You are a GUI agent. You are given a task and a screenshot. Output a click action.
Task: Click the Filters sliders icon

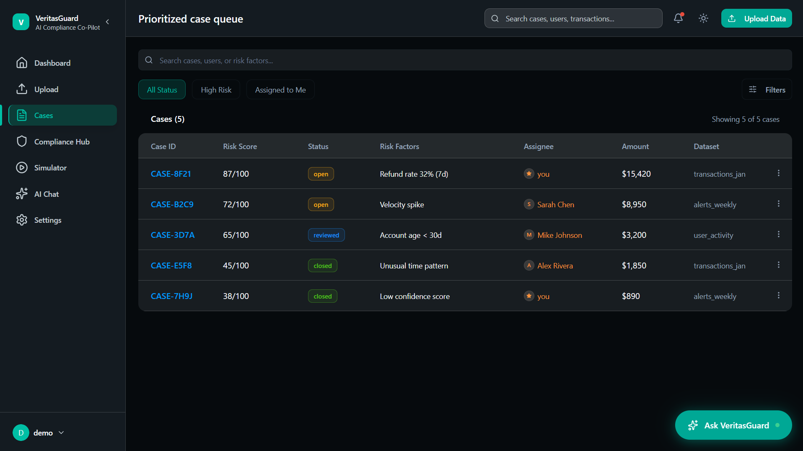[x=753, y=90]
